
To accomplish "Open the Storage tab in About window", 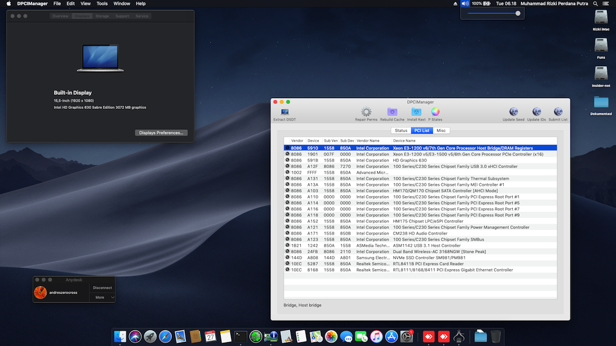I will tap(102, 16).
